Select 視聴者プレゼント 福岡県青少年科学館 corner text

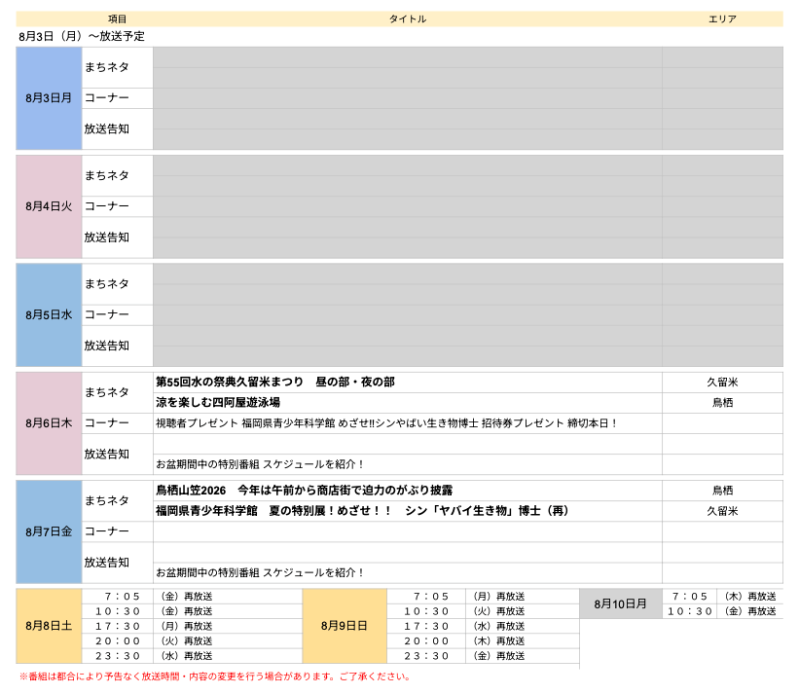pyautogui.click(x=386, y=423)
